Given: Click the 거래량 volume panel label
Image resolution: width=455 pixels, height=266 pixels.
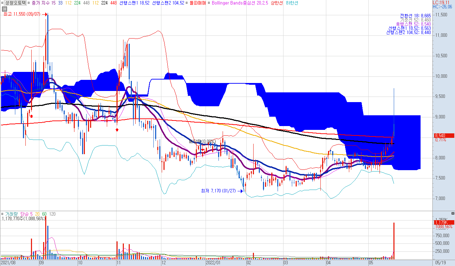Looking at the screenshot, I should pyautogui.click(x=11, y=214).
